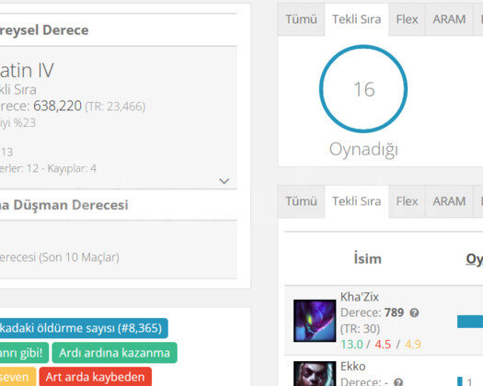Switch to Flex tab above the games circle
The image size is (483, 386).
(x=407, y=19)
